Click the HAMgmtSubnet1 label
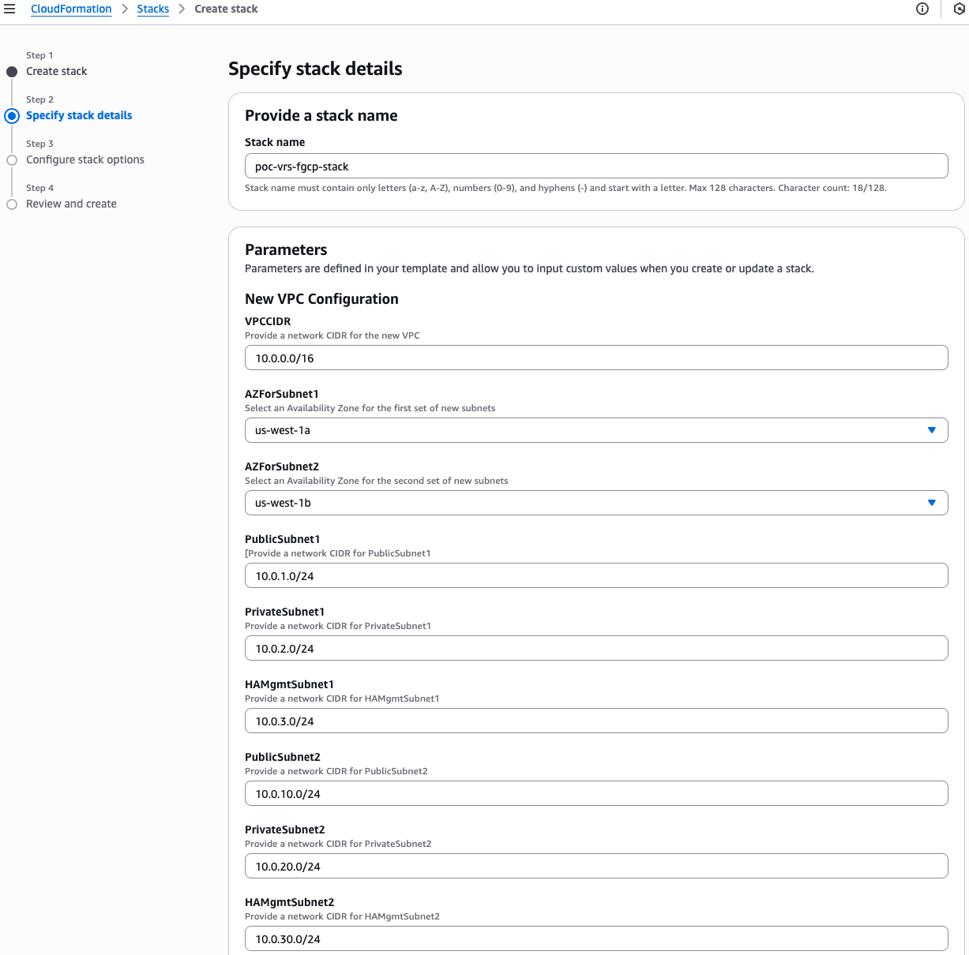Viewport: 969px width, 955px height. pyautogui.click(x=289, y=684)
